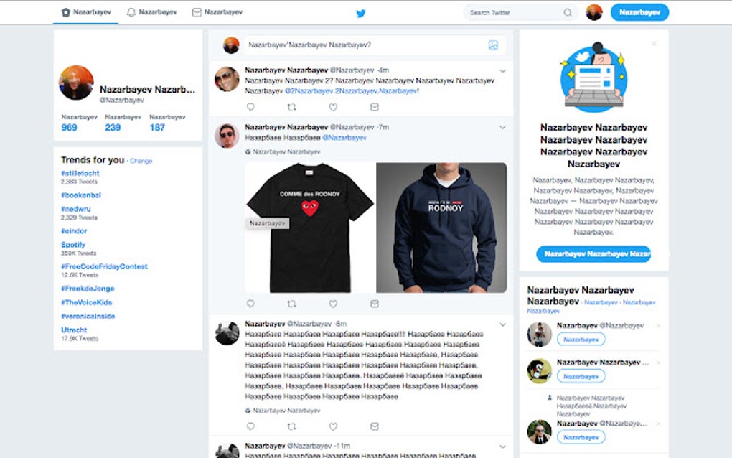
Task: Open the Utrecht trend
Action: [x=74, y=330]
